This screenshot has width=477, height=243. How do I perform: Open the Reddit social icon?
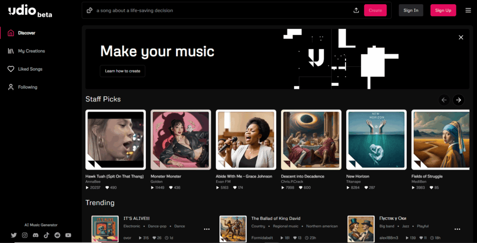(x=57, y=235)
